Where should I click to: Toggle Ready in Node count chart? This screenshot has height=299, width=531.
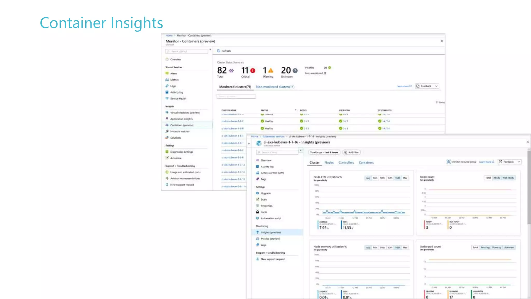tap(497, 178)
